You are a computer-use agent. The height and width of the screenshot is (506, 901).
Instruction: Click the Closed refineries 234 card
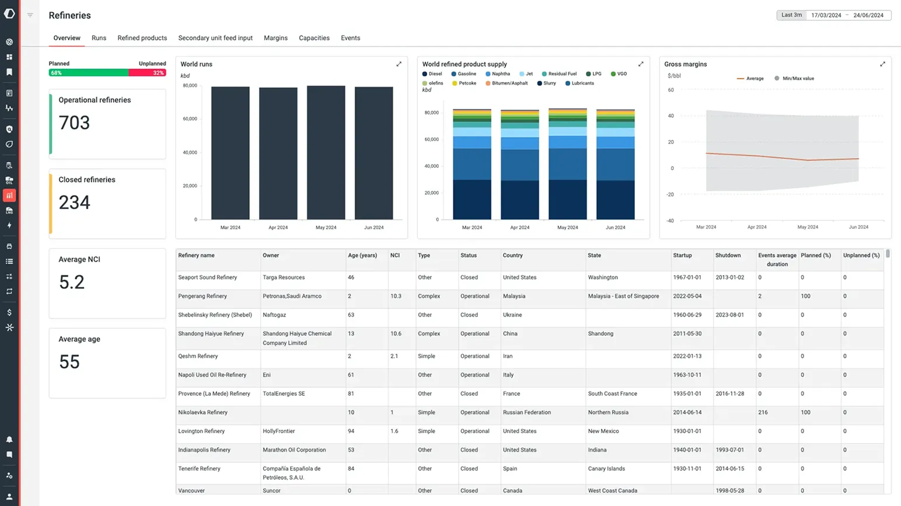click(107, 203)
